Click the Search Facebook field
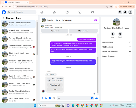This screenshot has width=136, height=108. (22, 12)
